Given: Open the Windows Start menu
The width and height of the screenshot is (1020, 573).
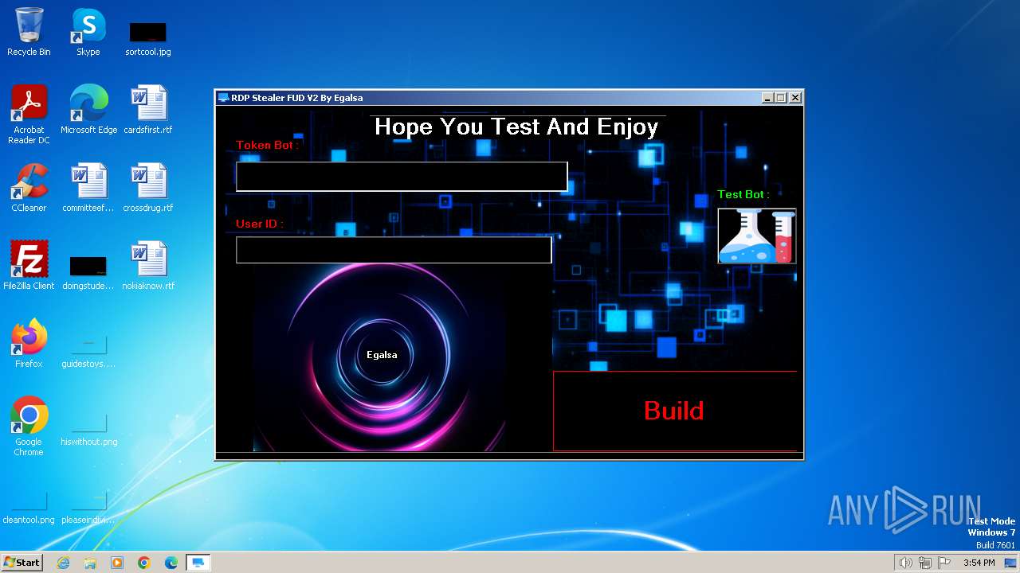Looking at the screenshot, I should 22,562.
